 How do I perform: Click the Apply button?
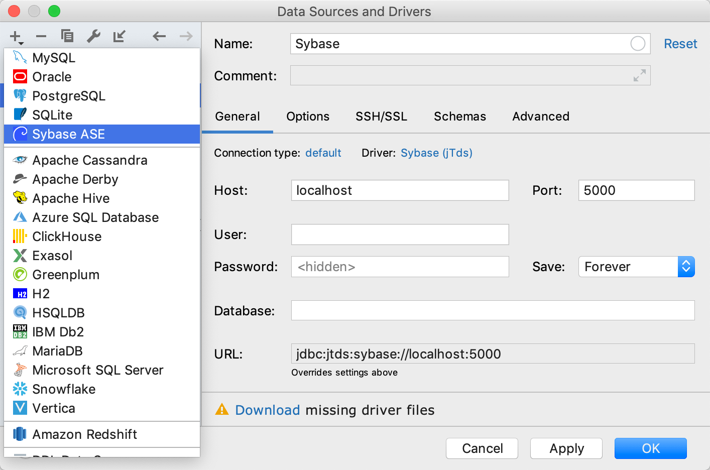tap(566, 448)
